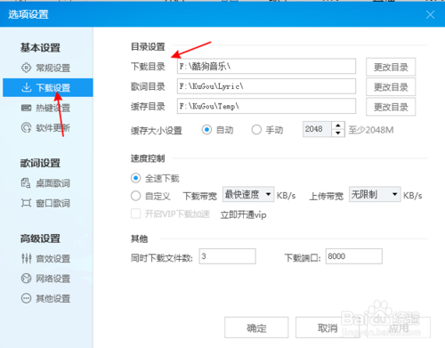Viewport: 445px width, 348px height.
Task: Click the 歌词目录 path field
Action: [266, 86]
